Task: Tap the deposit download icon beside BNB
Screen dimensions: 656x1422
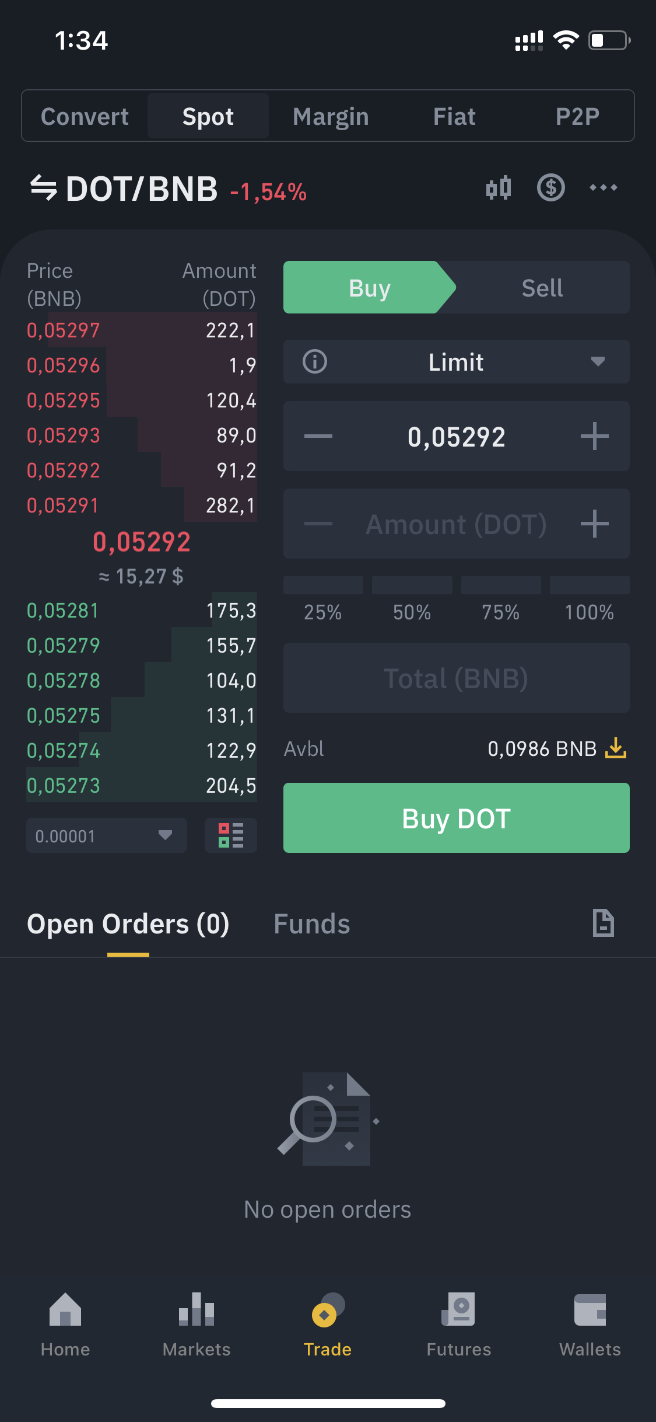Action: pyautogui.click(x=615, y=748)
